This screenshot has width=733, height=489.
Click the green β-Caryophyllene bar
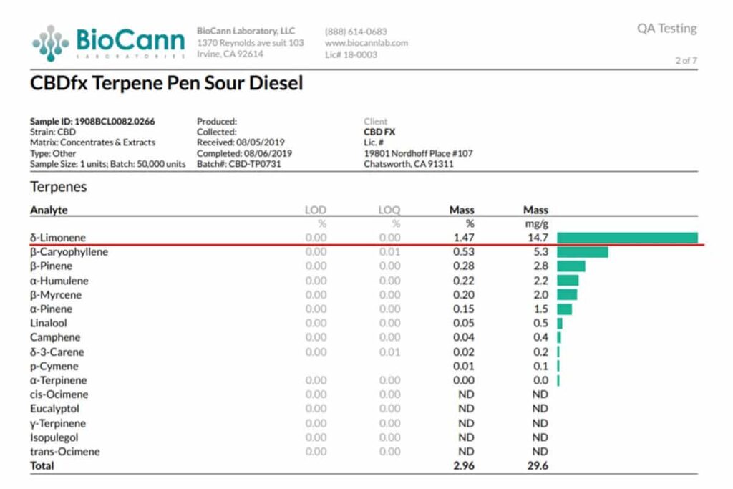pyautogui.click(x=583, y=252)
